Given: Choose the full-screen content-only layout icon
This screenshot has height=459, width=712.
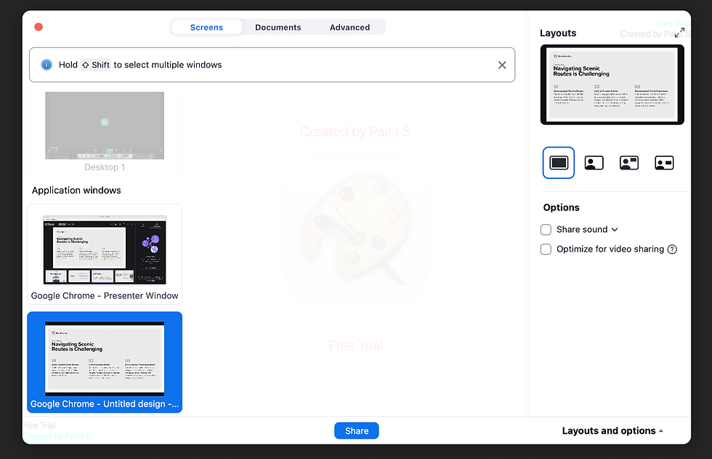Looking at the screenshot, I should 559,163.
